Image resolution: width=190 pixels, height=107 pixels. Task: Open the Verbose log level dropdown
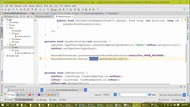(x=115, y=95)
